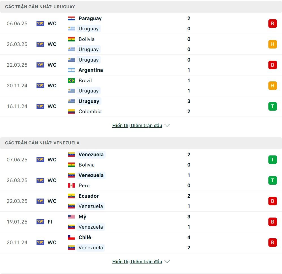Select the Venezuela vs Bolivia match row
Image resolution: width=282 pixels, height=274 pixels.
point(141,160)
